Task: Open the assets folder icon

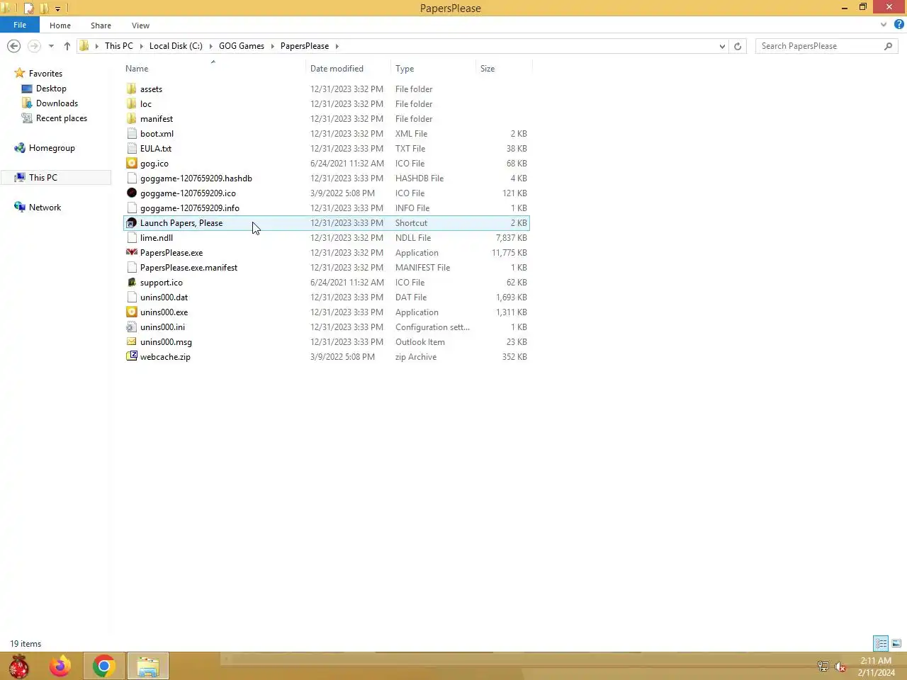Action: [131, 89]
